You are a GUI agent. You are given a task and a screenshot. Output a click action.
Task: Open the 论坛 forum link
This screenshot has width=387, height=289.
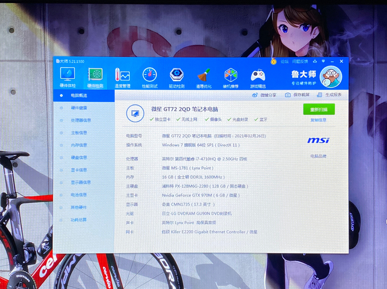coord(284,62)
